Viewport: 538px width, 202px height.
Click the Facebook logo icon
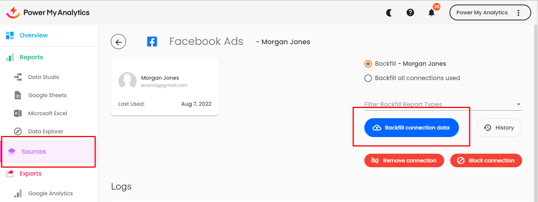pyautogui.click(x=152, y=42)
